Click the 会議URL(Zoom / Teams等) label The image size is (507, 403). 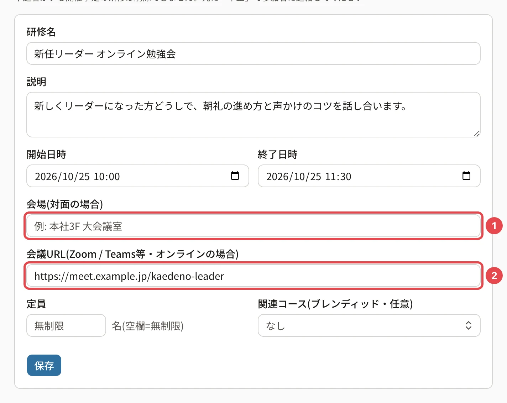[132, 254]
